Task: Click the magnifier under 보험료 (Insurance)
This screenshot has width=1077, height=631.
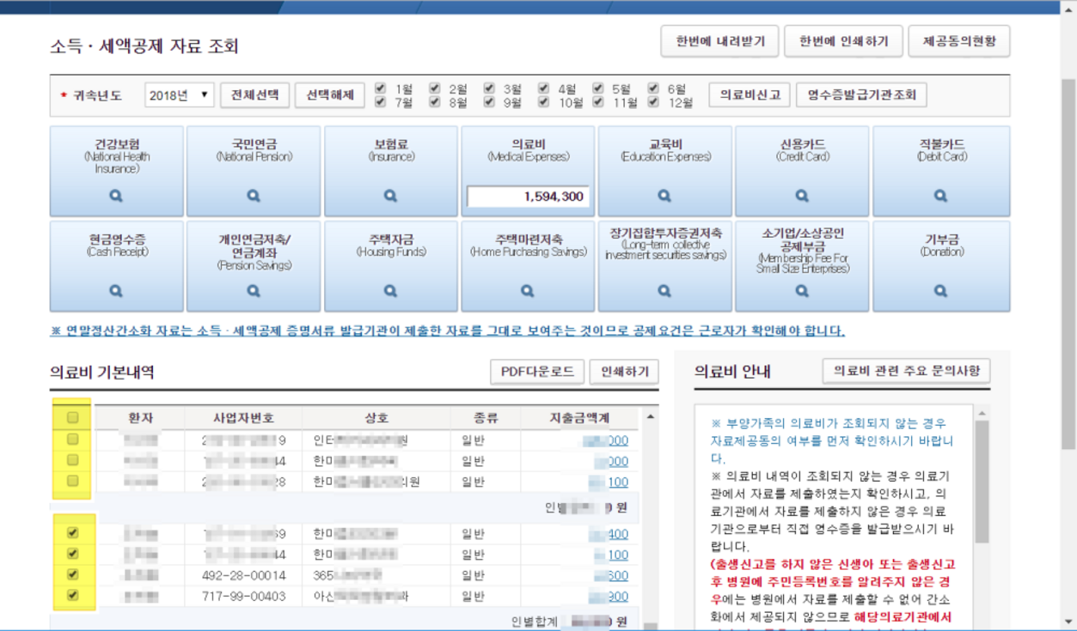Action: point(390,197)
